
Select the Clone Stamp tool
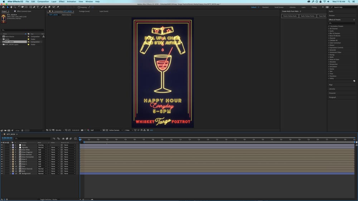(x=46, y=7)
